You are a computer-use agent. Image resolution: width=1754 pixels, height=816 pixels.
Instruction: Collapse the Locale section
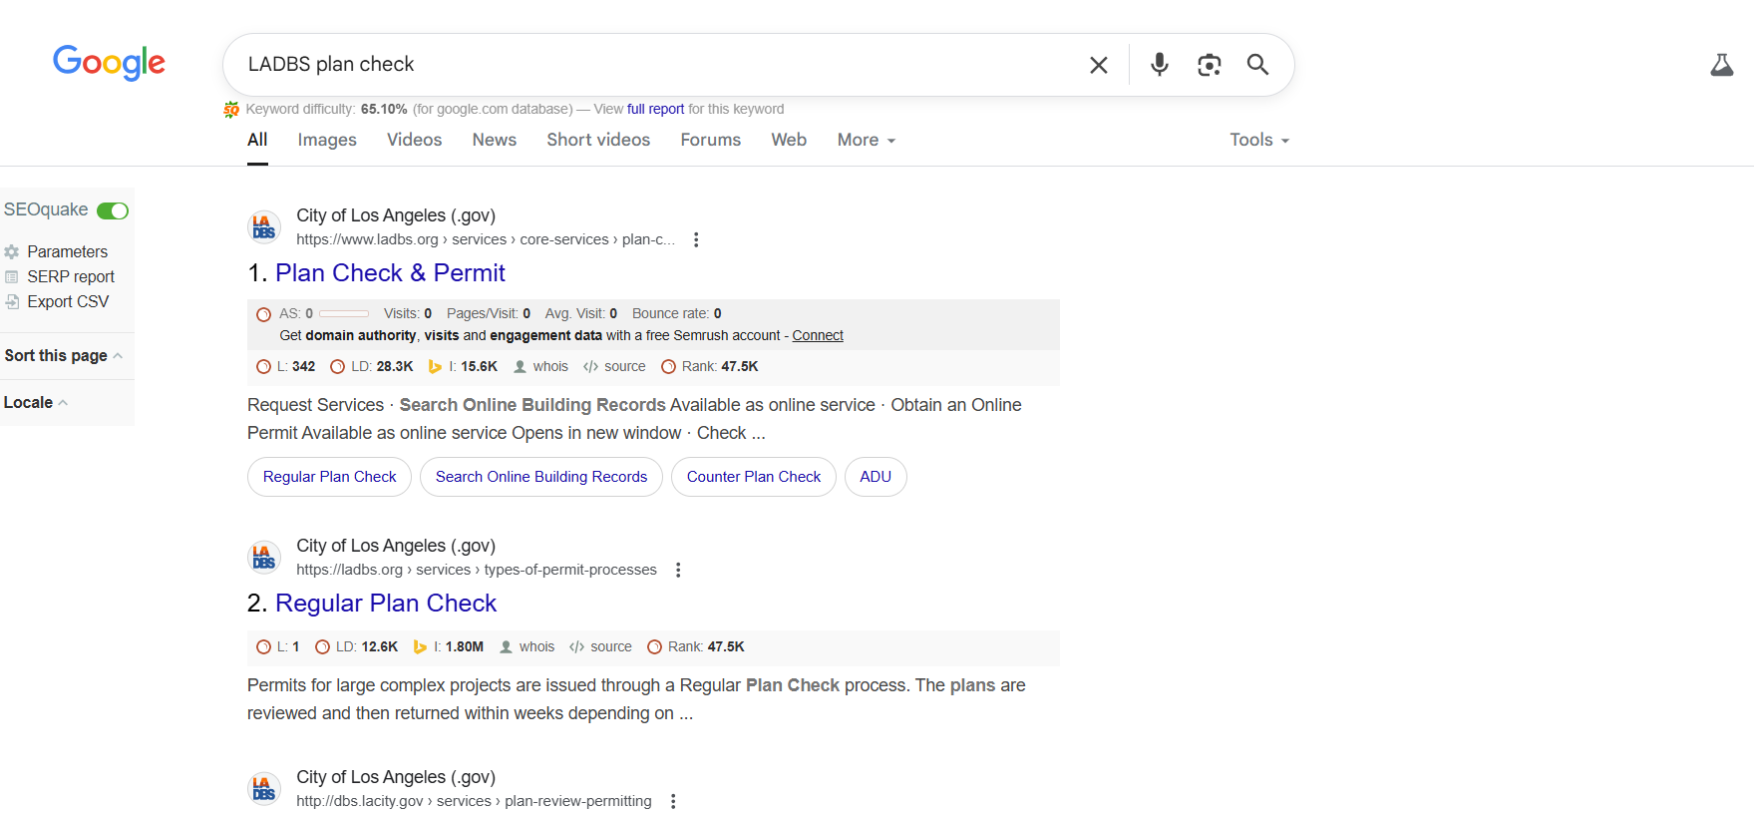[36, 402]
